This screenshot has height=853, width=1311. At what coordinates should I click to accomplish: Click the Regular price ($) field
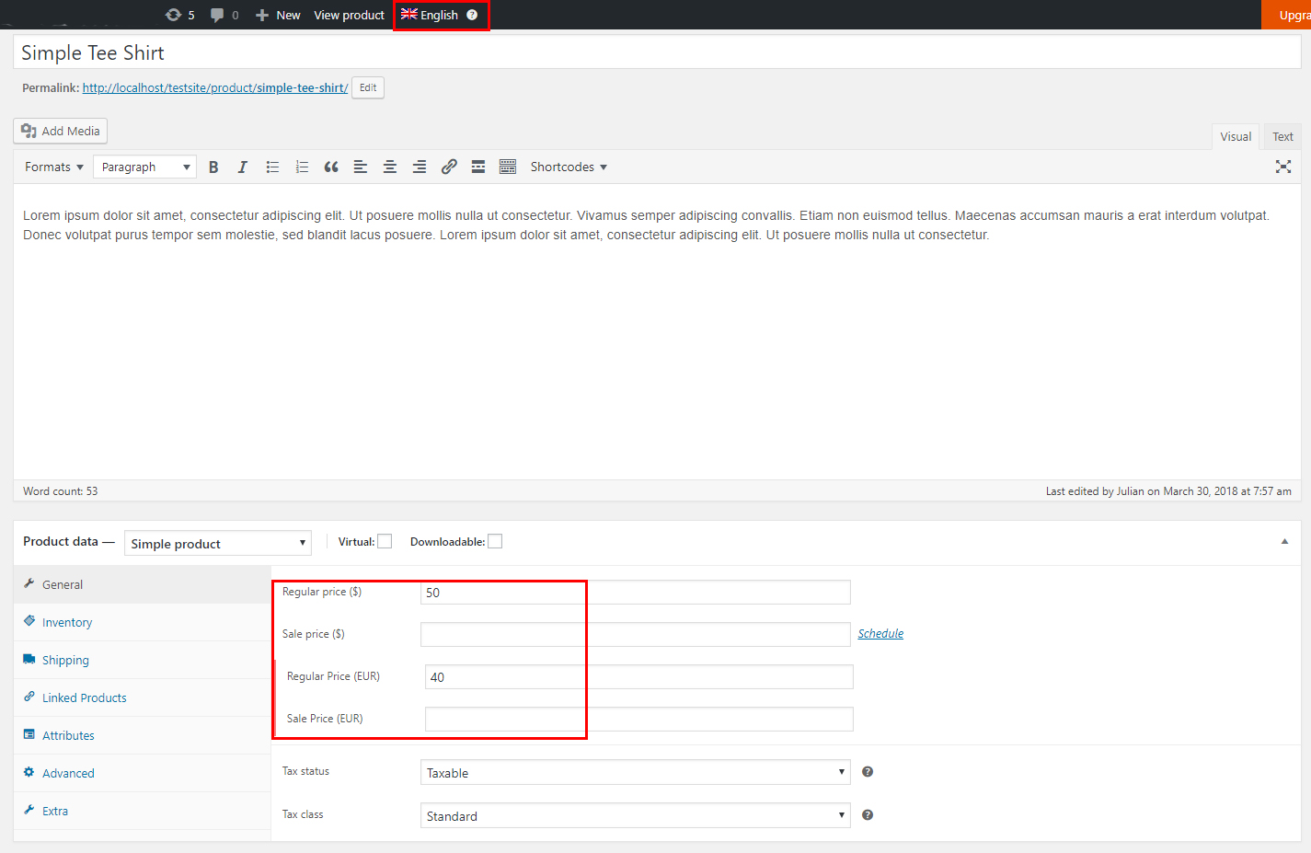636,593
